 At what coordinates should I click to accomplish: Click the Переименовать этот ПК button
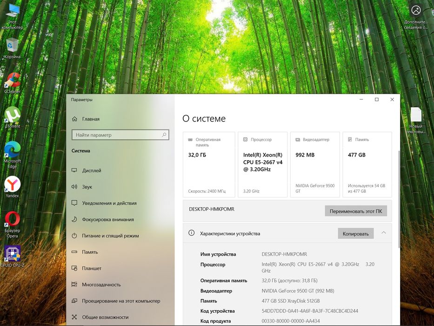tap(356, 211)
